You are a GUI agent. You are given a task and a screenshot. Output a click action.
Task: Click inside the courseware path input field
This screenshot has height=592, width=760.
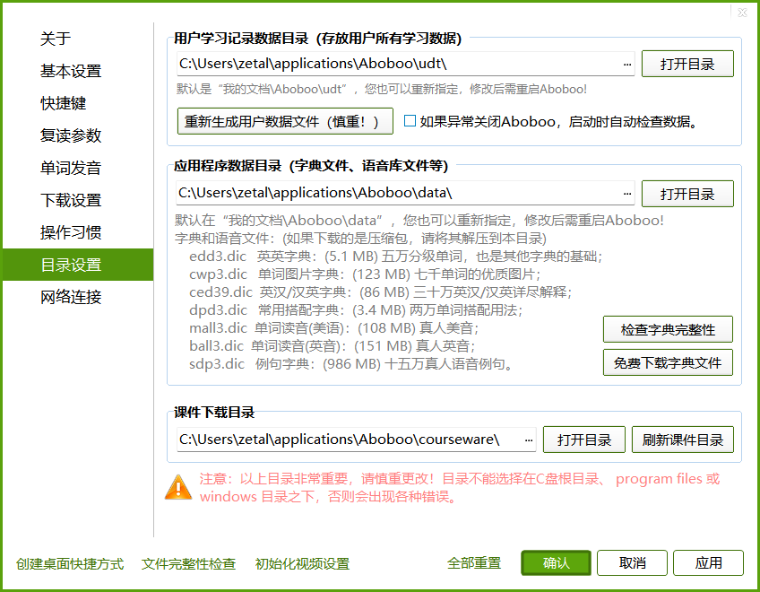coord(358,440)
